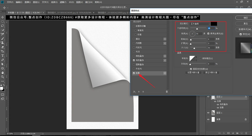This screenshot has height=136, width=252.
Task: Click trash icon in Layer Style dialog
Action: coord(167,91)
